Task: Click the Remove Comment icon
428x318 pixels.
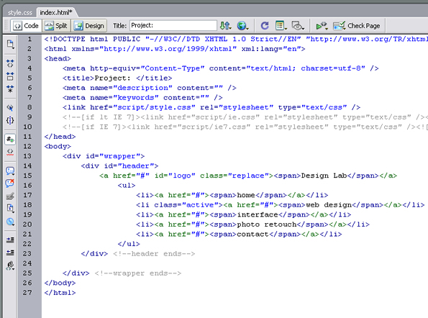Action: tap(10, 183)
